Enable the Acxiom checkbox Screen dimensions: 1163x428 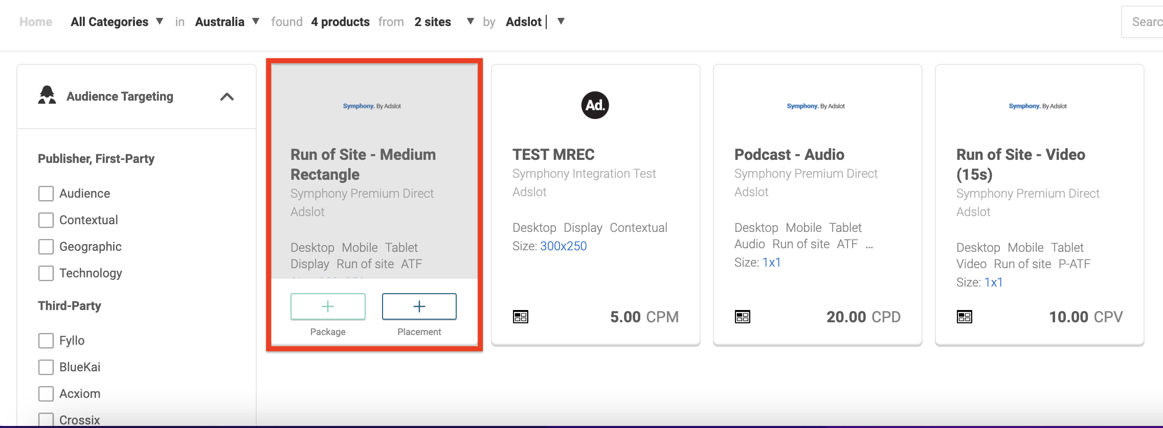pos(46,394)
